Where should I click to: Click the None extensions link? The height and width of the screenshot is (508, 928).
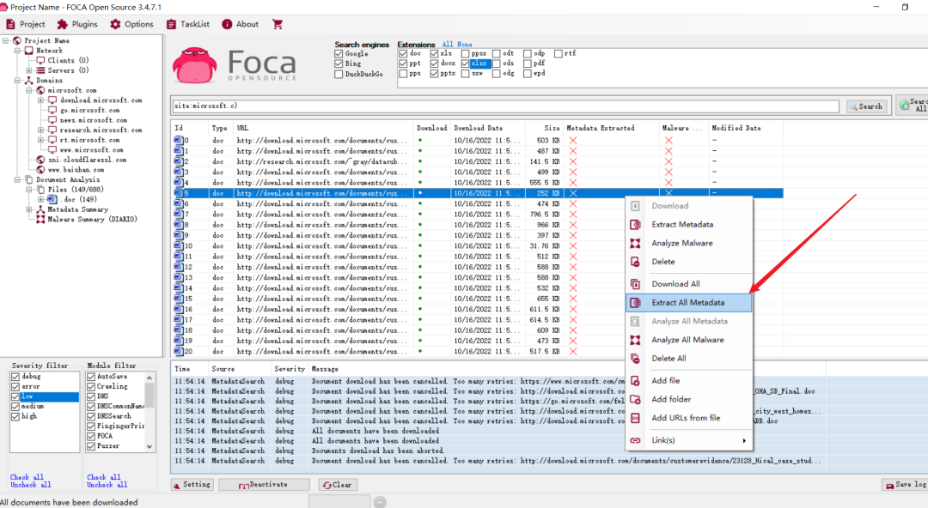coord(465,45)
